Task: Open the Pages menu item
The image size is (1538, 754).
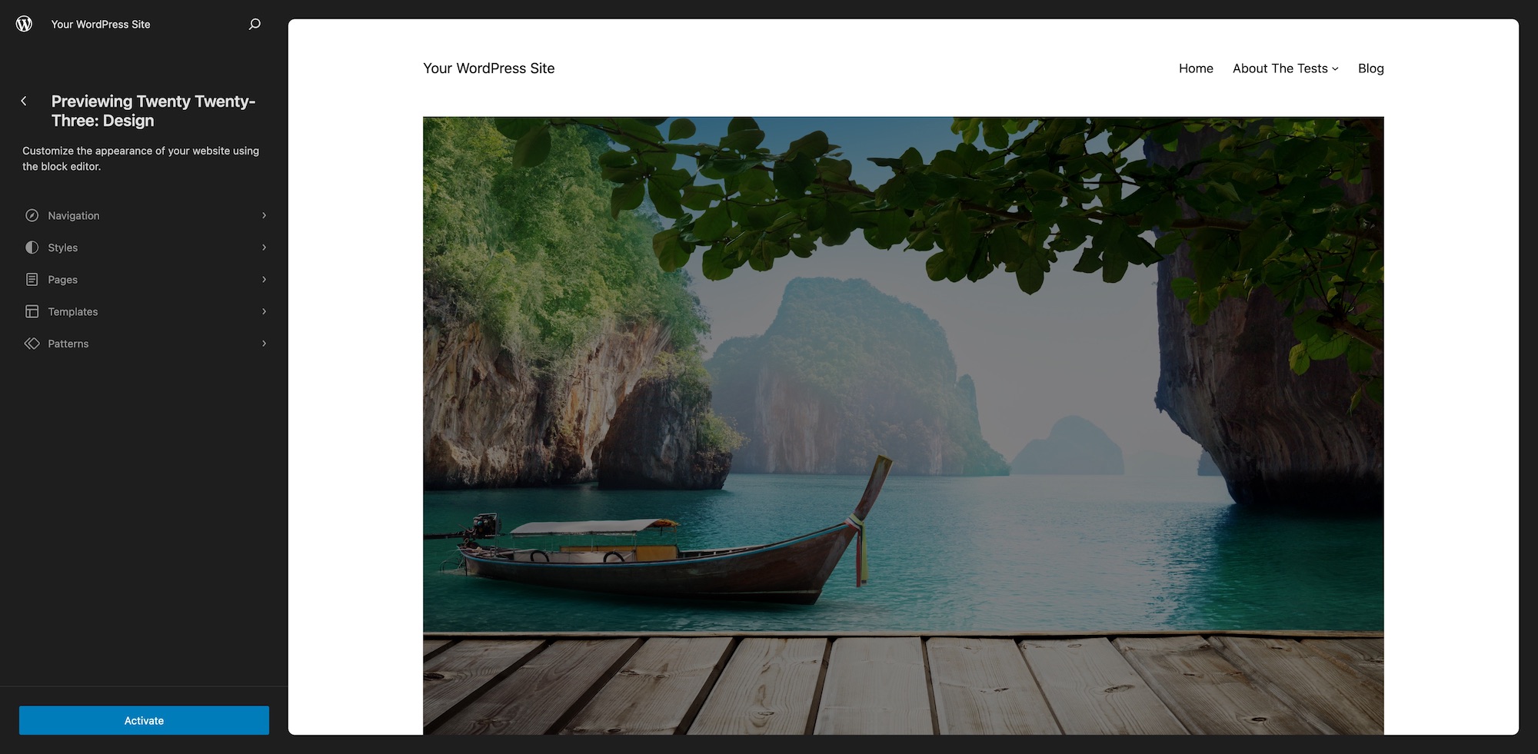Action: [x=144, y=280]
